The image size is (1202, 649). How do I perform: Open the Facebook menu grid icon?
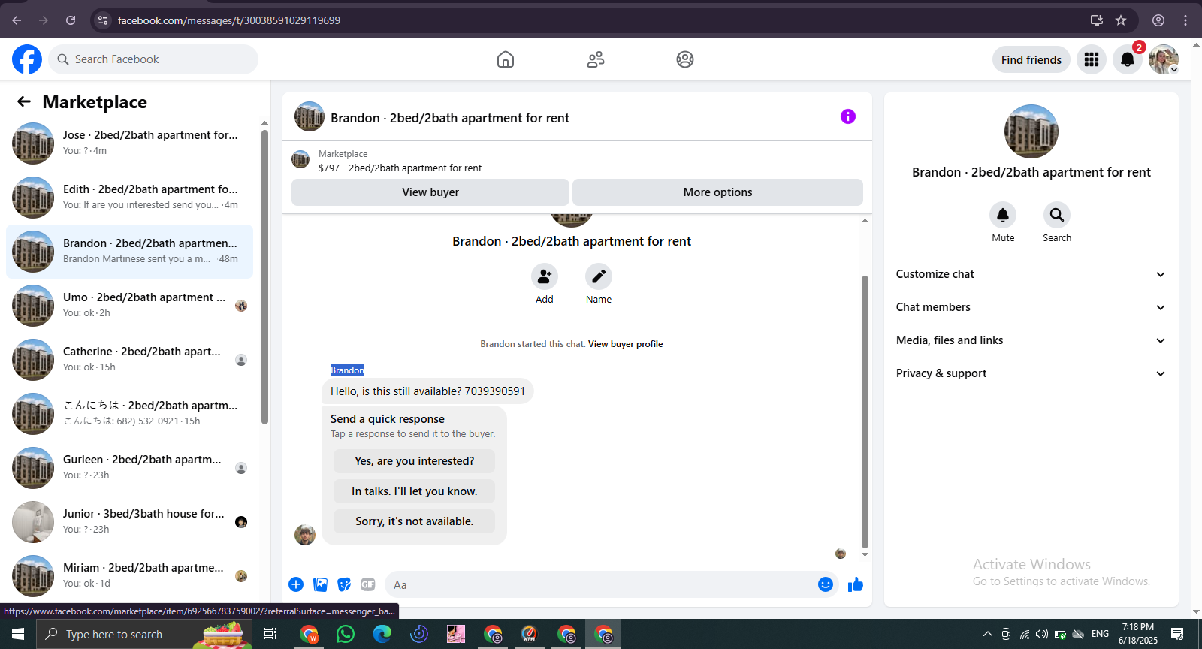(1092, 59)
